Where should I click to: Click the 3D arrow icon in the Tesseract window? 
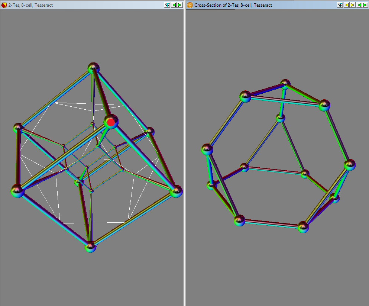pos(167,5)
